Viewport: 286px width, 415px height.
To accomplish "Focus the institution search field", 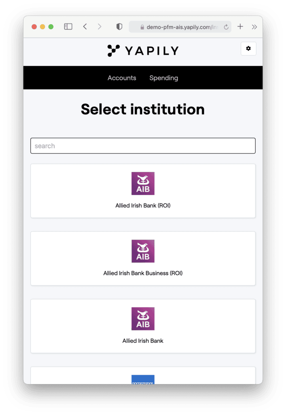I will (143, 146).
